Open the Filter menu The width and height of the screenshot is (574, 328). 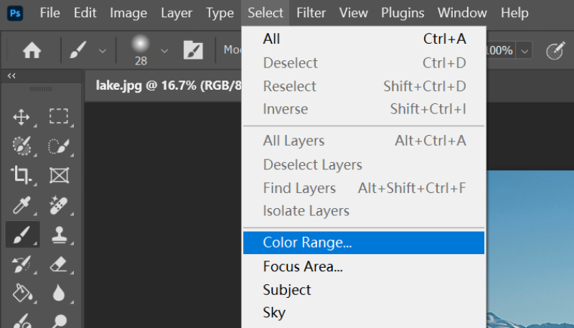click(x=311, y=13)
